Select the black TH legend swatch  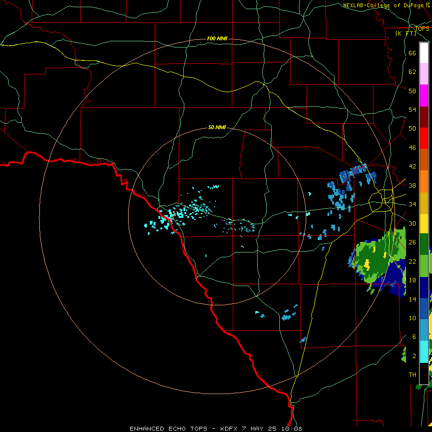click(424, 373)
